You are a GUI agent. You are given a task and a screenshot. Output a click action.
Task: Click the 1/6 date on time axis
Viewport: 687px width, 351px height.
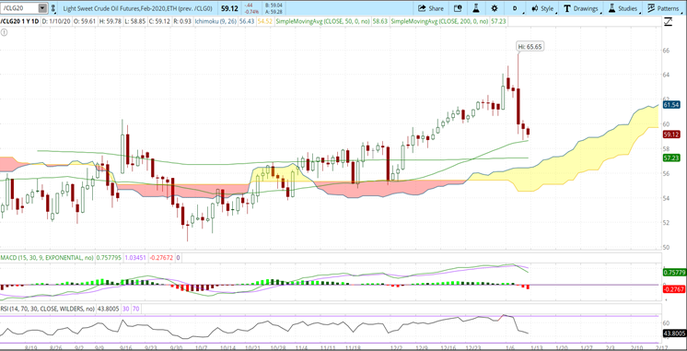click(x=510, y=347)
